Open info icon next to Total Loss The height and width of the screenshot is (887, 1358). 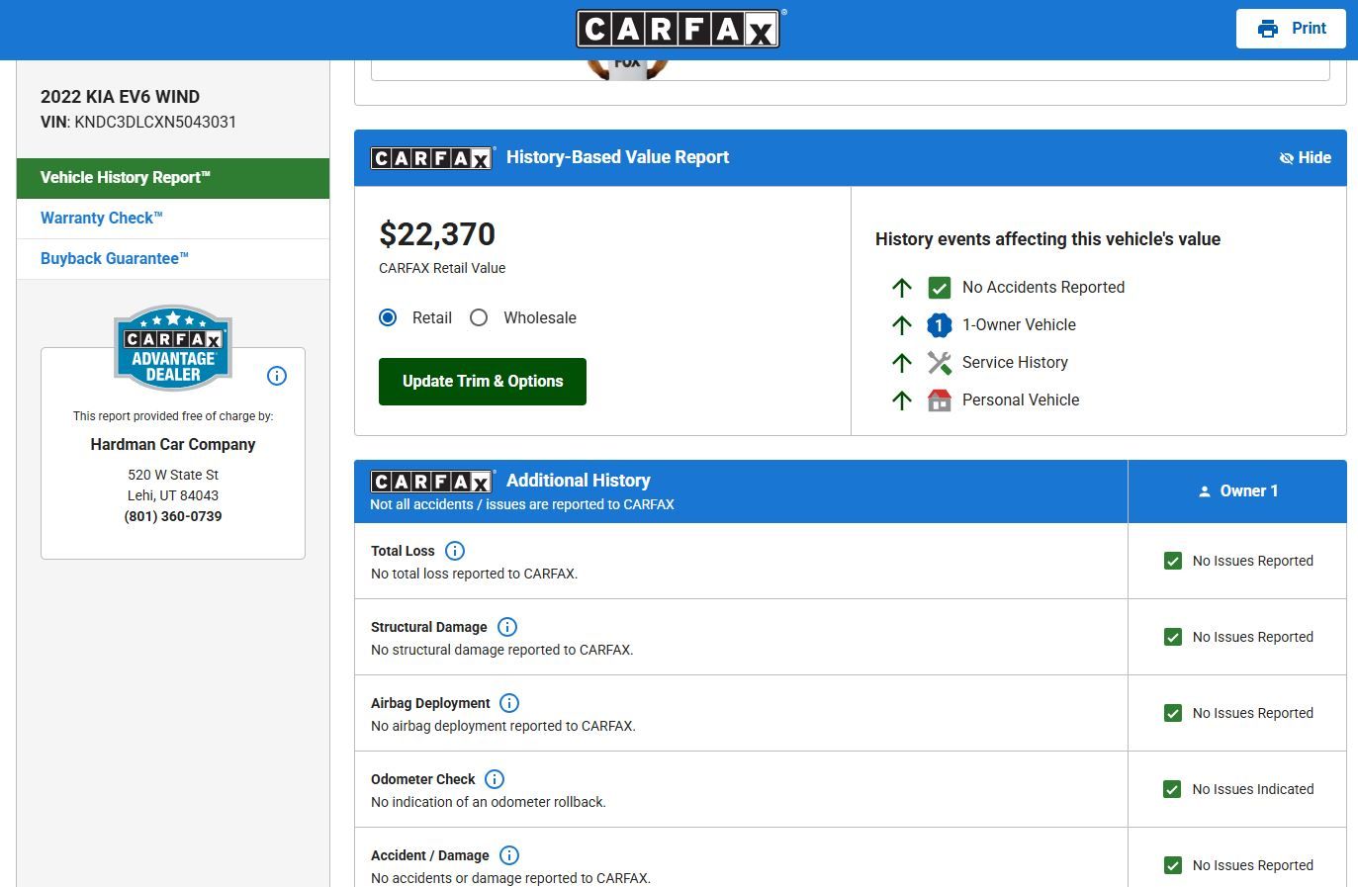[455, 551]
